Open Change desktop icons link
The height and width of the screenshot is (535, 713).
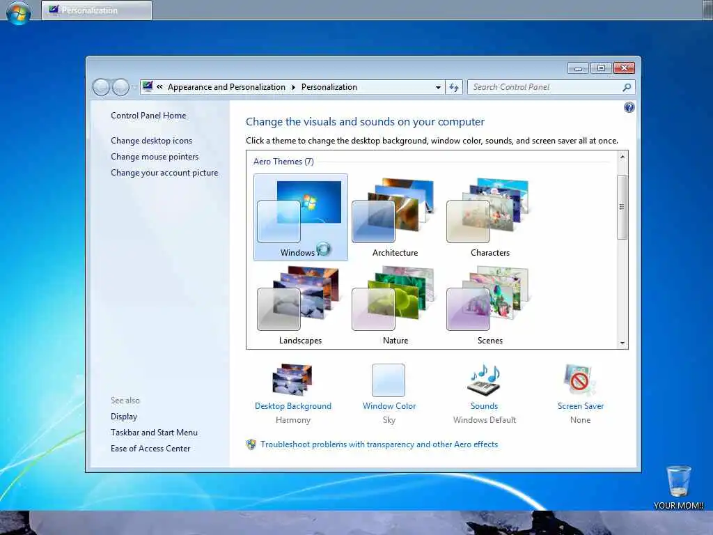click(151, 141)
